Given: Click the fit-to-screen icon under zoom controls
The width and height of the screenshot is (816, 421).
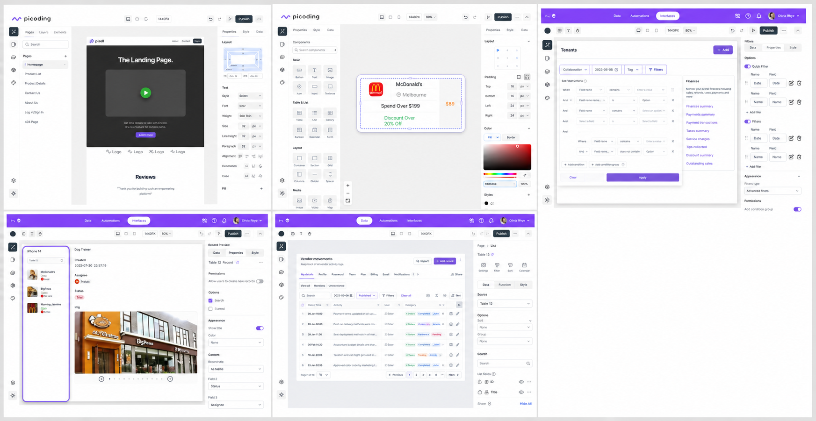Looking at the screenshot, I should 348,201.
